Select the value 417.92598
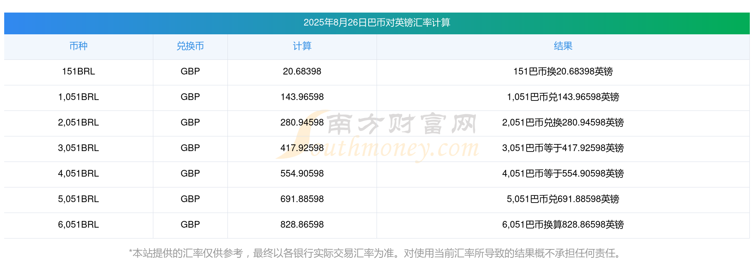The height and width of the screenshot is (272, 754). pyautogui.click(x=302, y=148)
